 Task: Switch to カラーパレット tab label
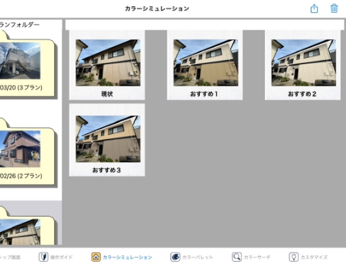[x=198, y=257]
